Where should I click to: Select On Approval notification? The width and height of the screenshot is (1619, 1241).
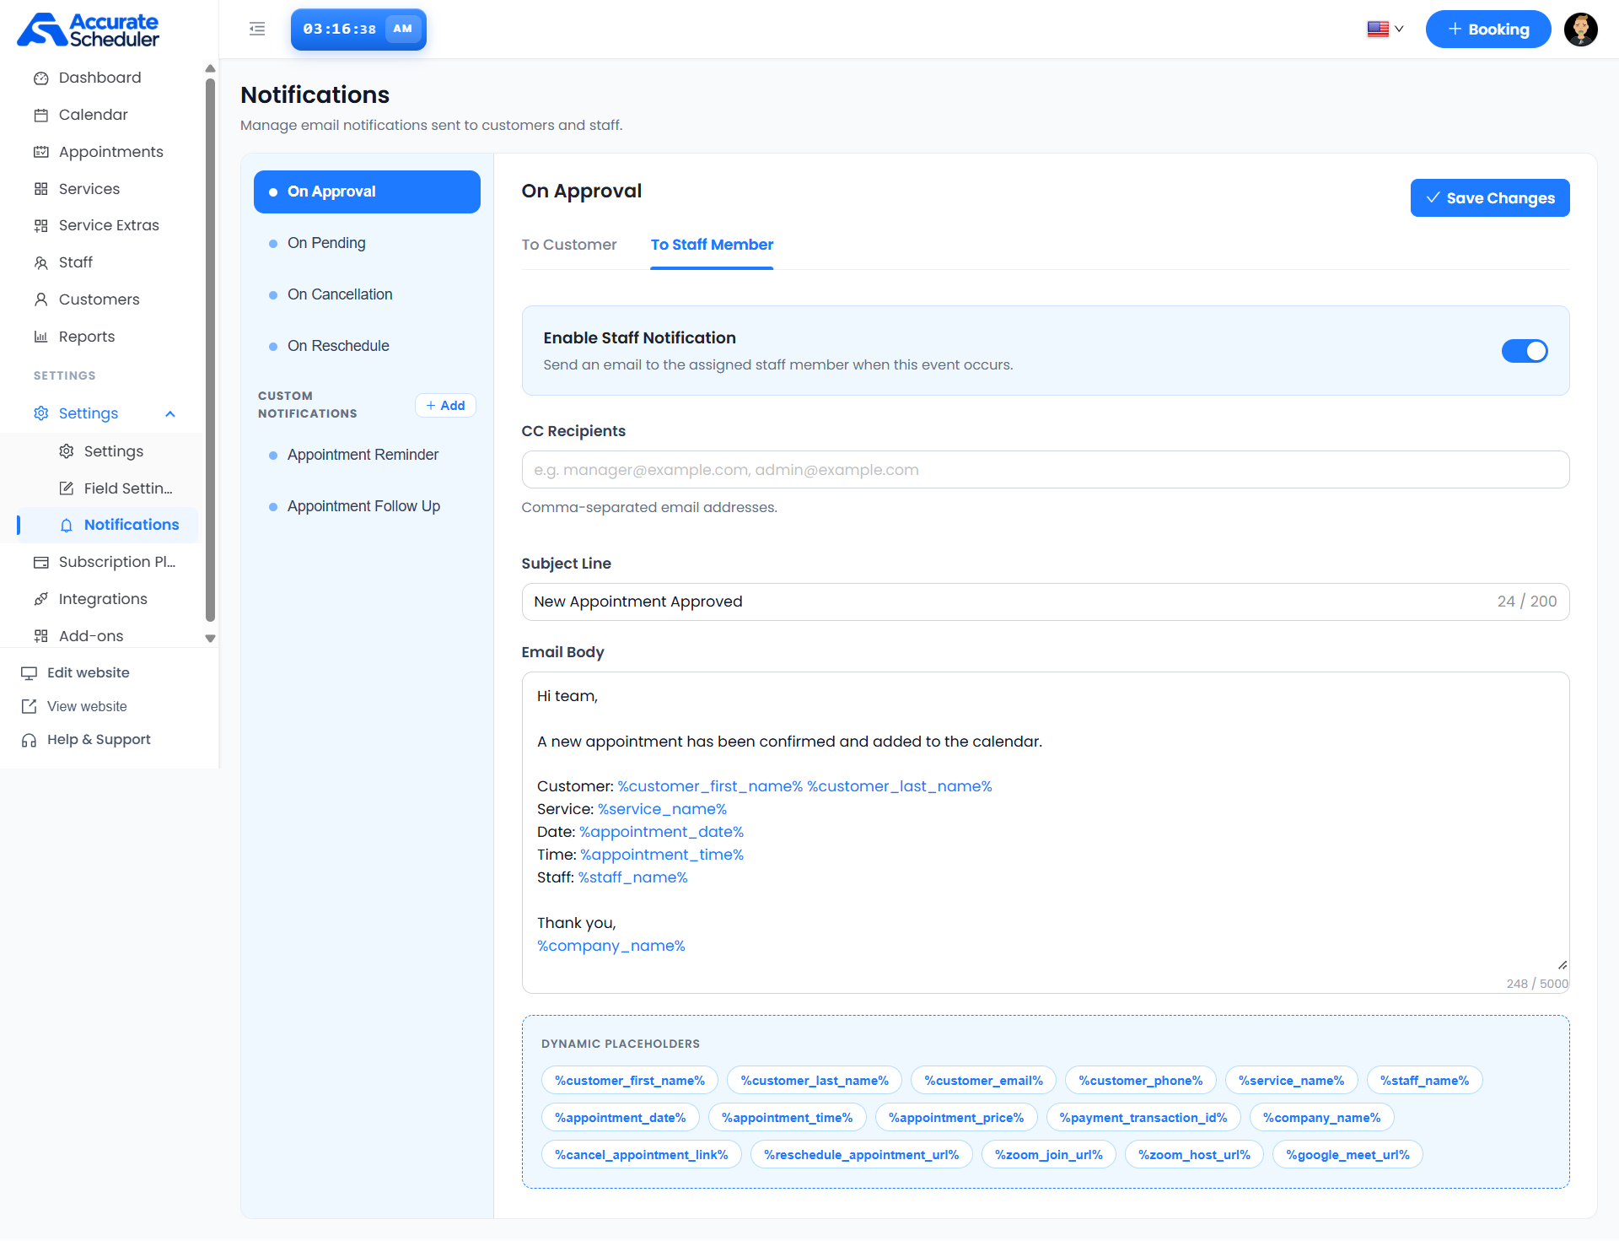[367, 192]
